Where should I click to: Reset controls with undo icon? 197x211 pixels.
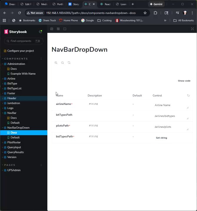click(x=188, y=96)
